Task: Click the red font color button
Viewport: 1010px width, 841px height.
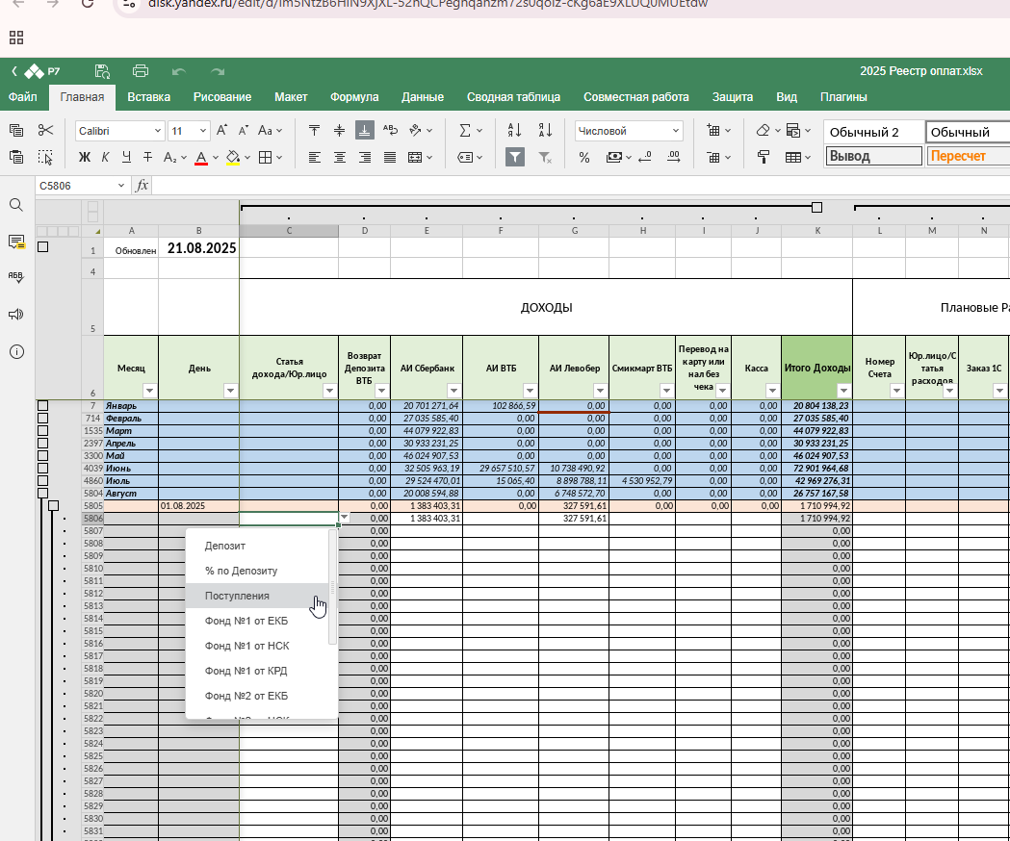Action: 201,157
